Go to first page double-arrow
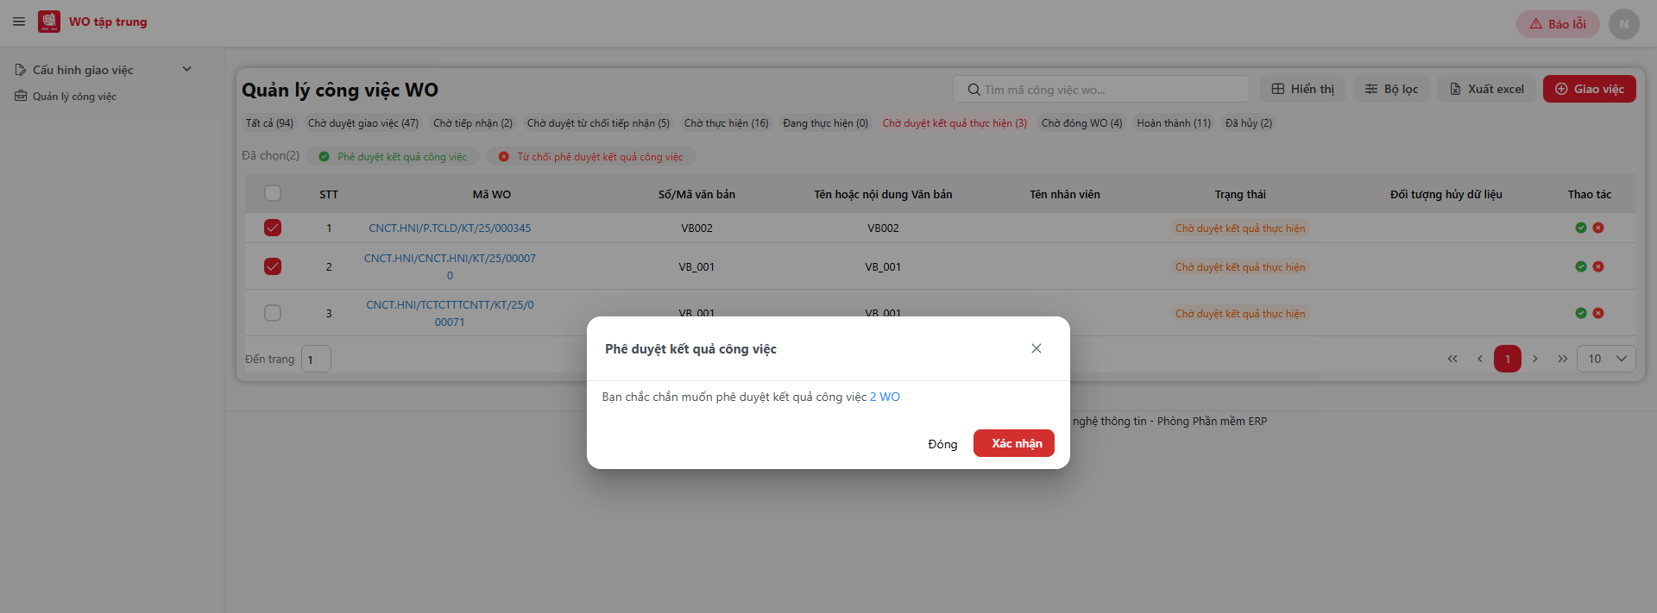Screen dimensions: 1657x613 click(1452, 359)
